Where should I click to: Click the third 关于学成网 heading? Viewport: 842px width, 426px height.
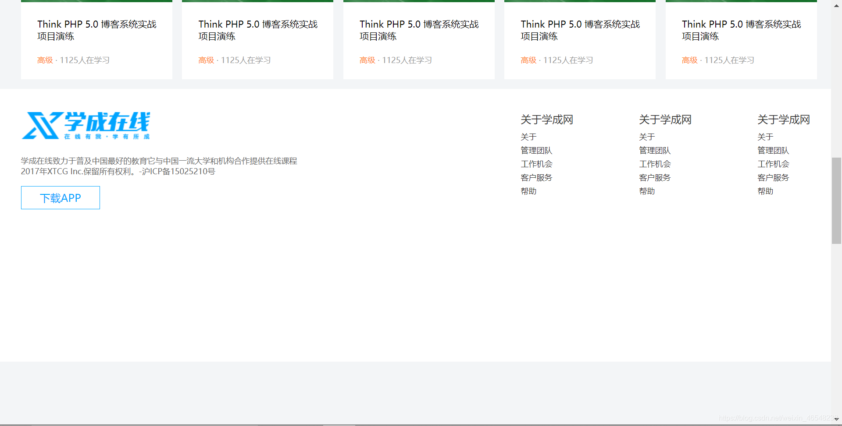point(784,120)
